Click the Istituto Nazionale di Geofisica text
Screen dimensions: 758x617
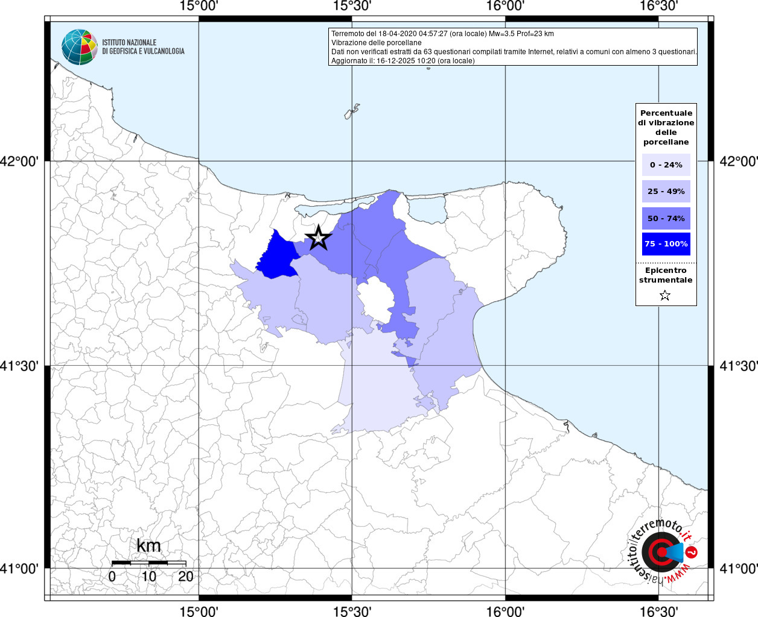tap(143, 47)
